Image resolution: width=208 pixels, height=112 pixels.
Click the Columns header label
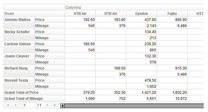pyautogui.click(x=73, y=7)
